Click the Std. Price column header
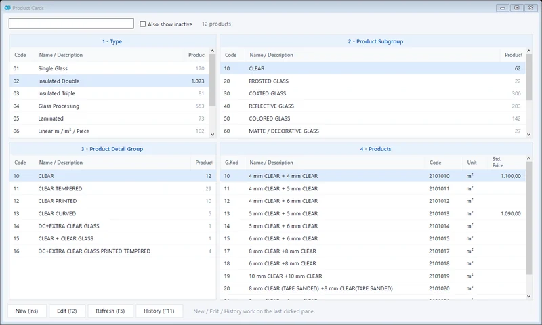 click(498, 162)
